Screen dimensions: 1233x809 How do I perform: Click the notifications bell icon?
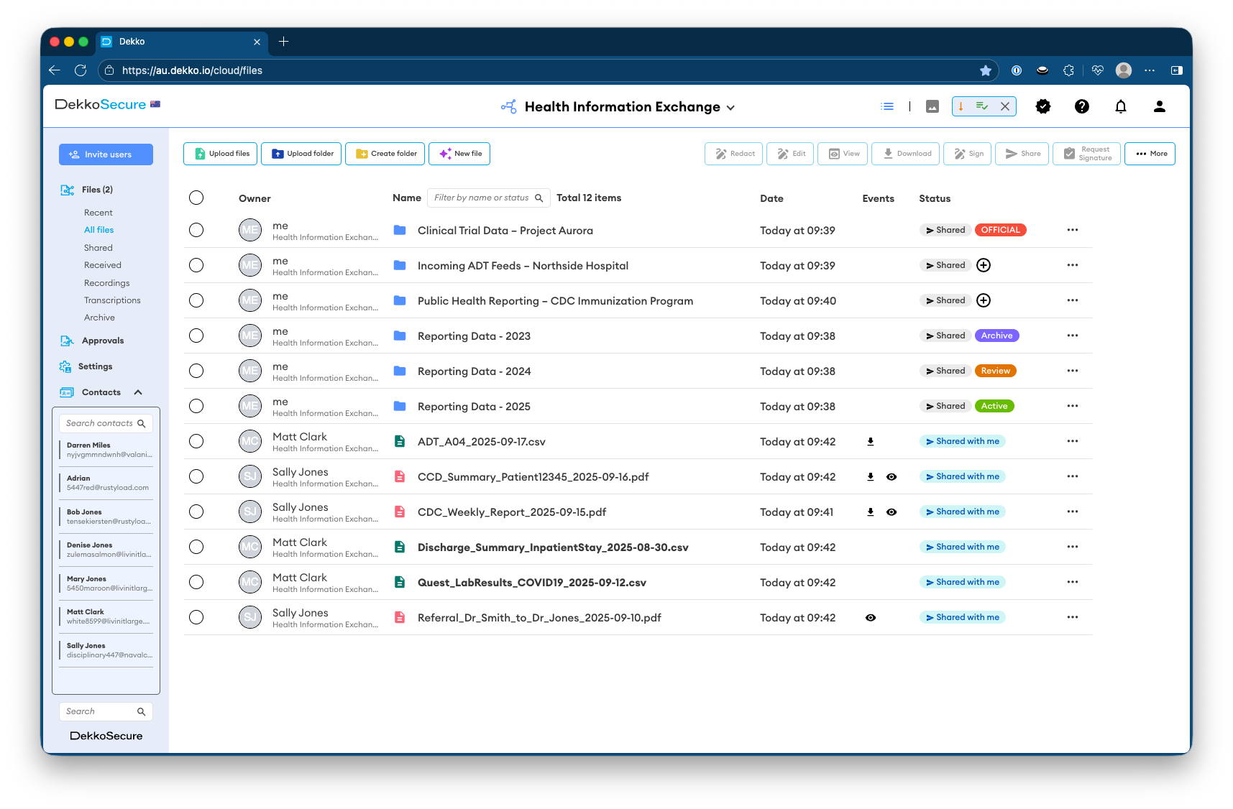1120,106
